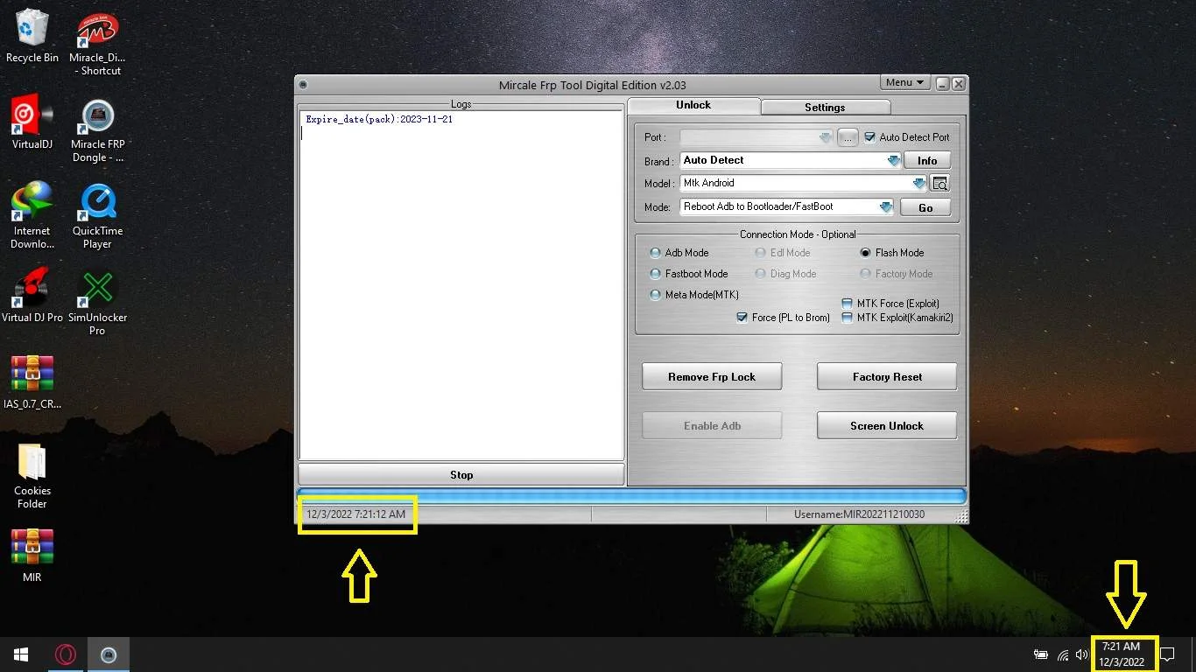Switch to the Unlock tab

[x=693, y=105]
